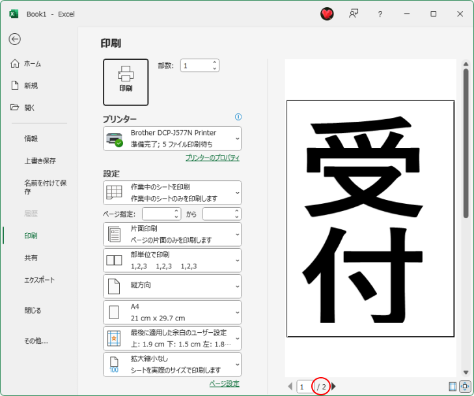Go to previous preview page arrow
Image resolution: width=474 pixels, height=396 pixels.
point(290,387)
